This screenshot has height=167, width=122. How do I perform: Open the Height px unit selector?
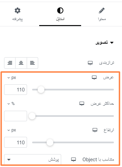click(x=12, y=130)
